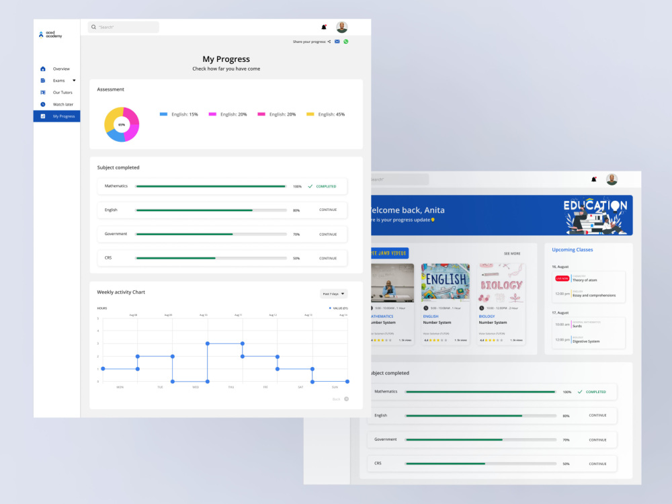Open Theory of atom class
The height and width of the screenshot is (504, 672).
(x=585, y=280)
